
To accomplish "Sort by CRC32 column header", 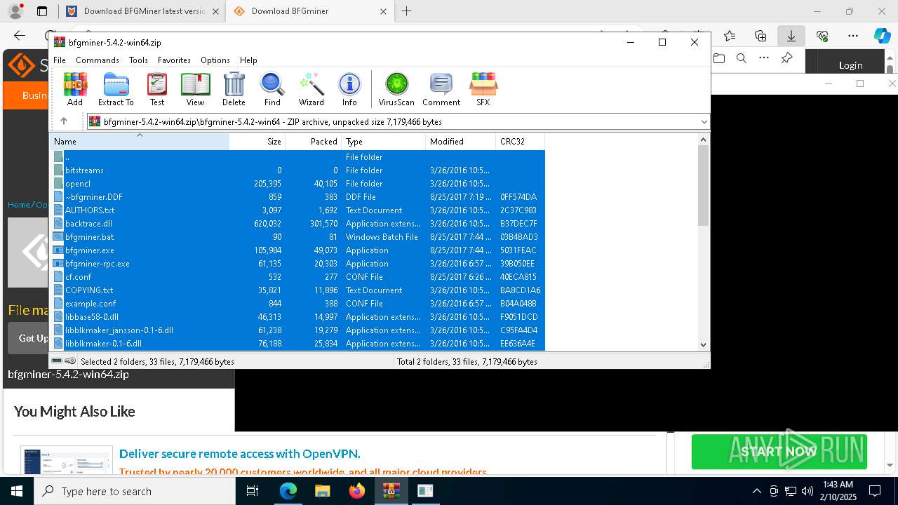I will tap(520, 142).
